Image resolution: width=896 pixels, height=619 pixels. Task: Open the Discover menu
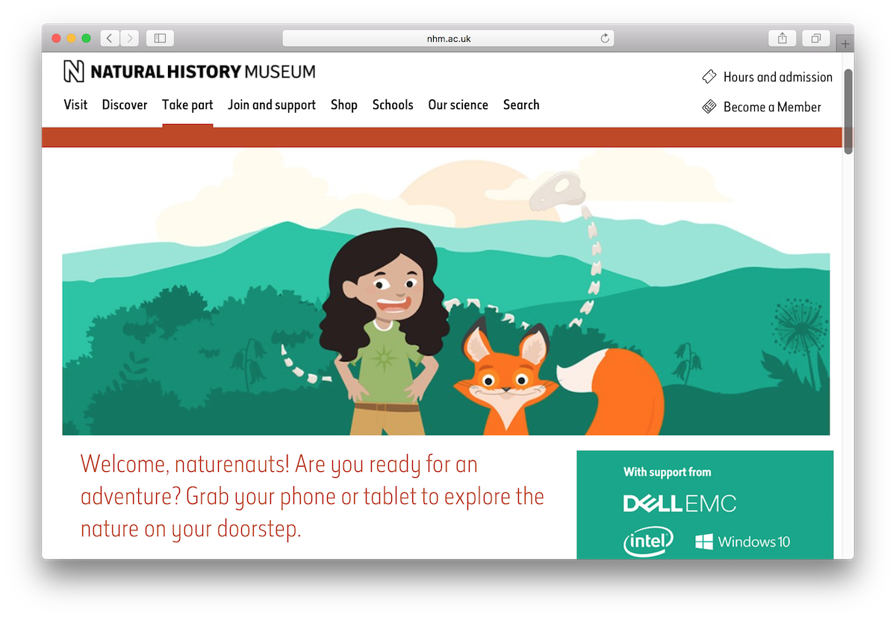point(125,105)
